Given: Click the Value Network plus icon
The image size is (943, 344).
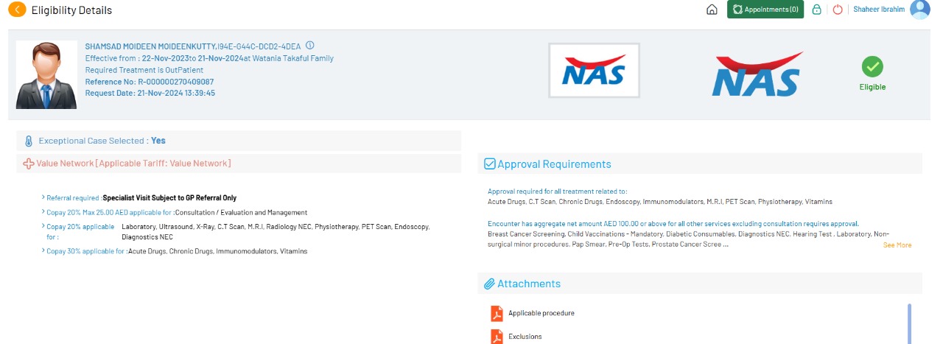Looking at the screenshot, I should coord(29,164).
